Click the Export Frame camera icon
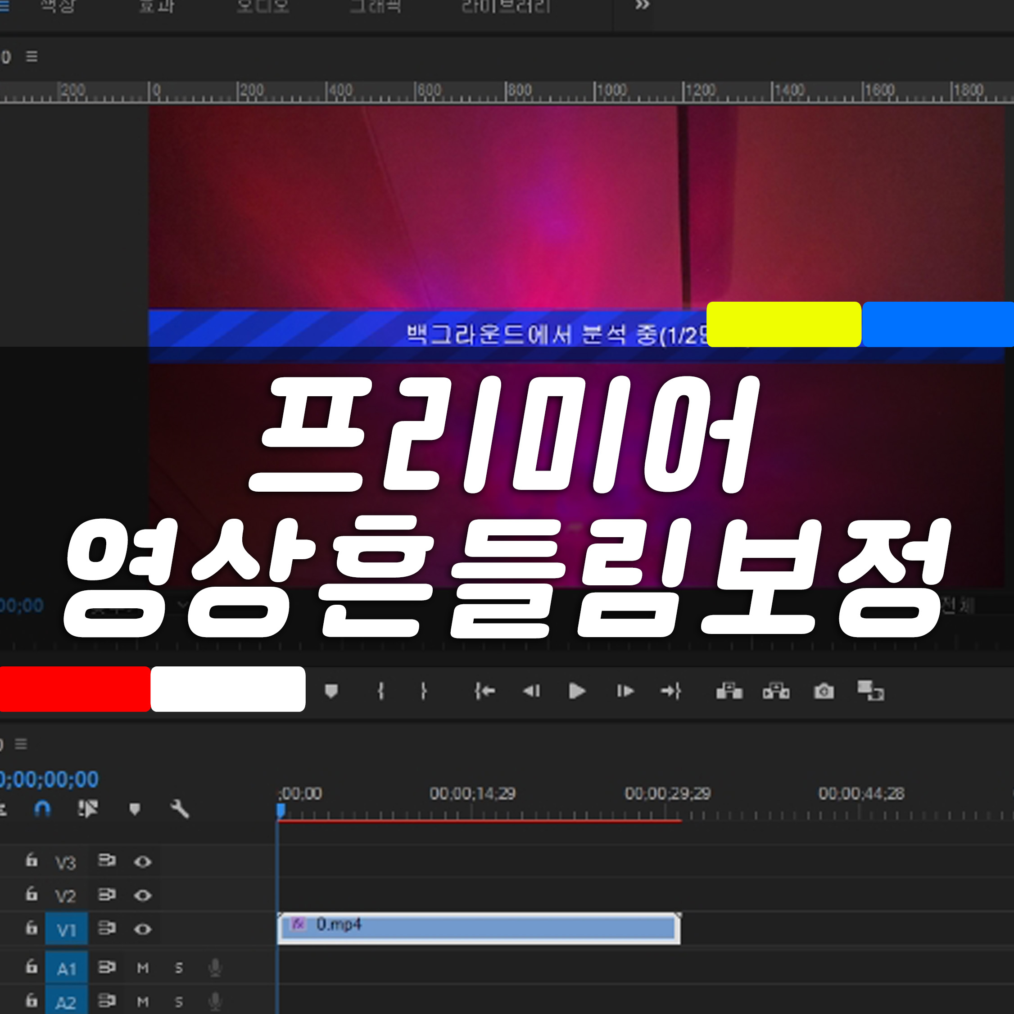 point(824,691)
